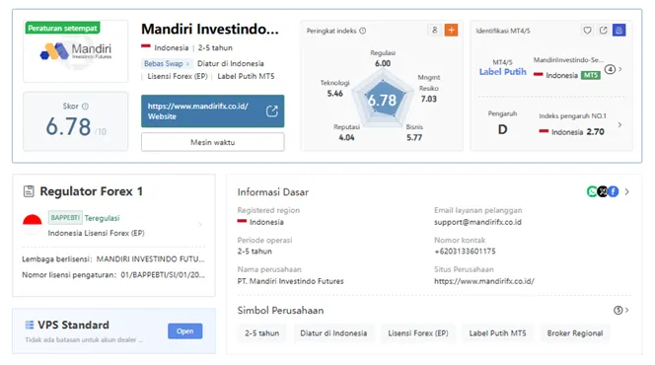Click the compare-brokers icon near Peringkat indeks

pos(434,30)
